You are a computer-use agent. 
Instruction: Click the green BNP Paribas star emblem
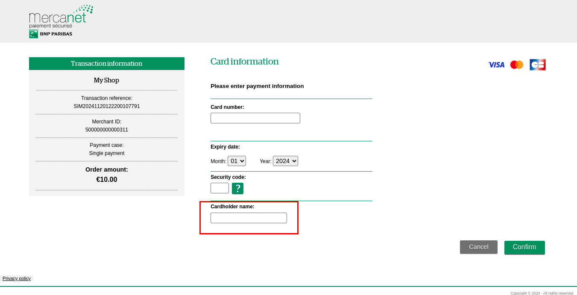[x=33, y=33]
